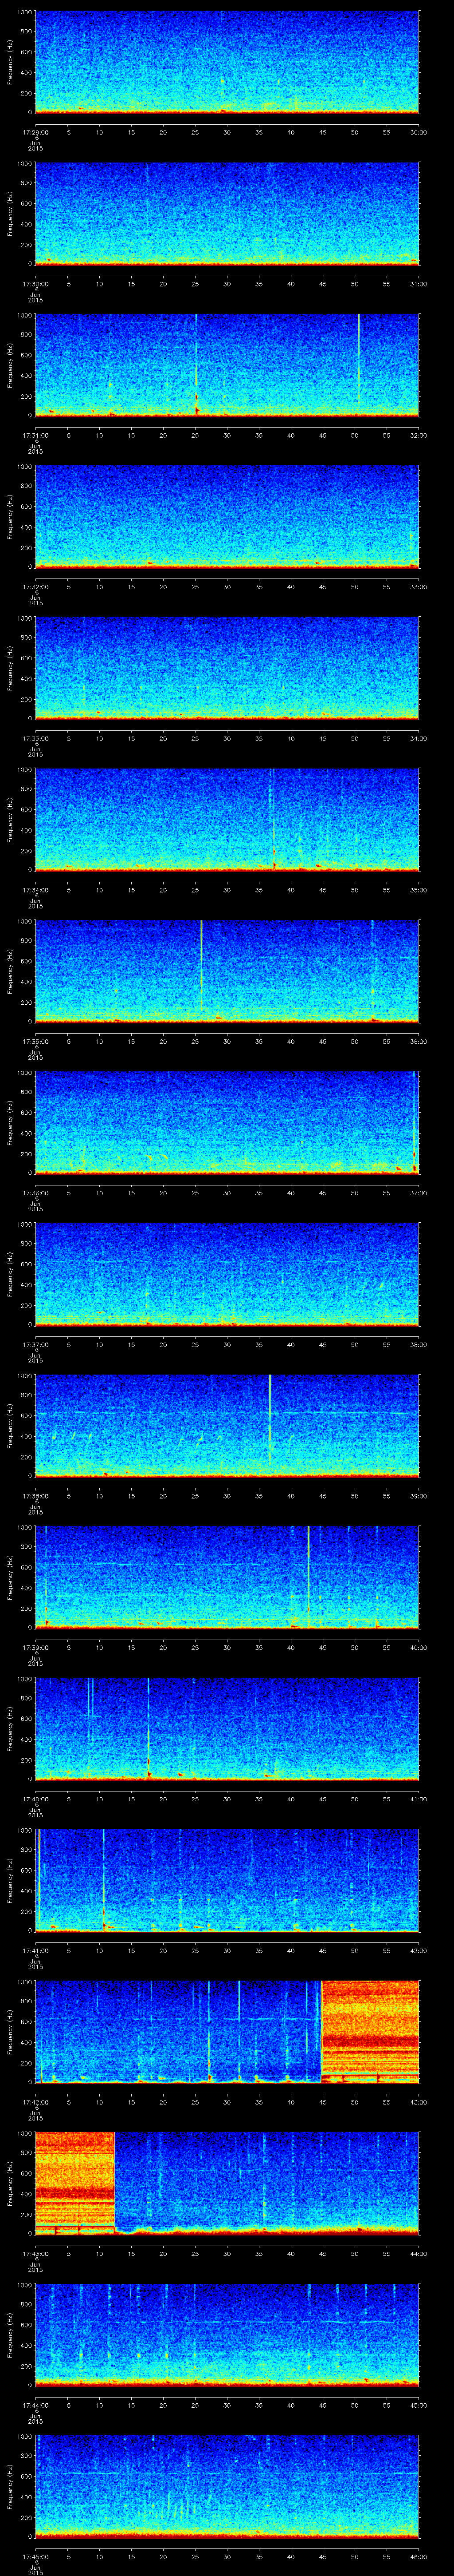Screen dimensions: 454x2576
Task: Click the 33:00 end time label
Action: click(x=418, y=587)
